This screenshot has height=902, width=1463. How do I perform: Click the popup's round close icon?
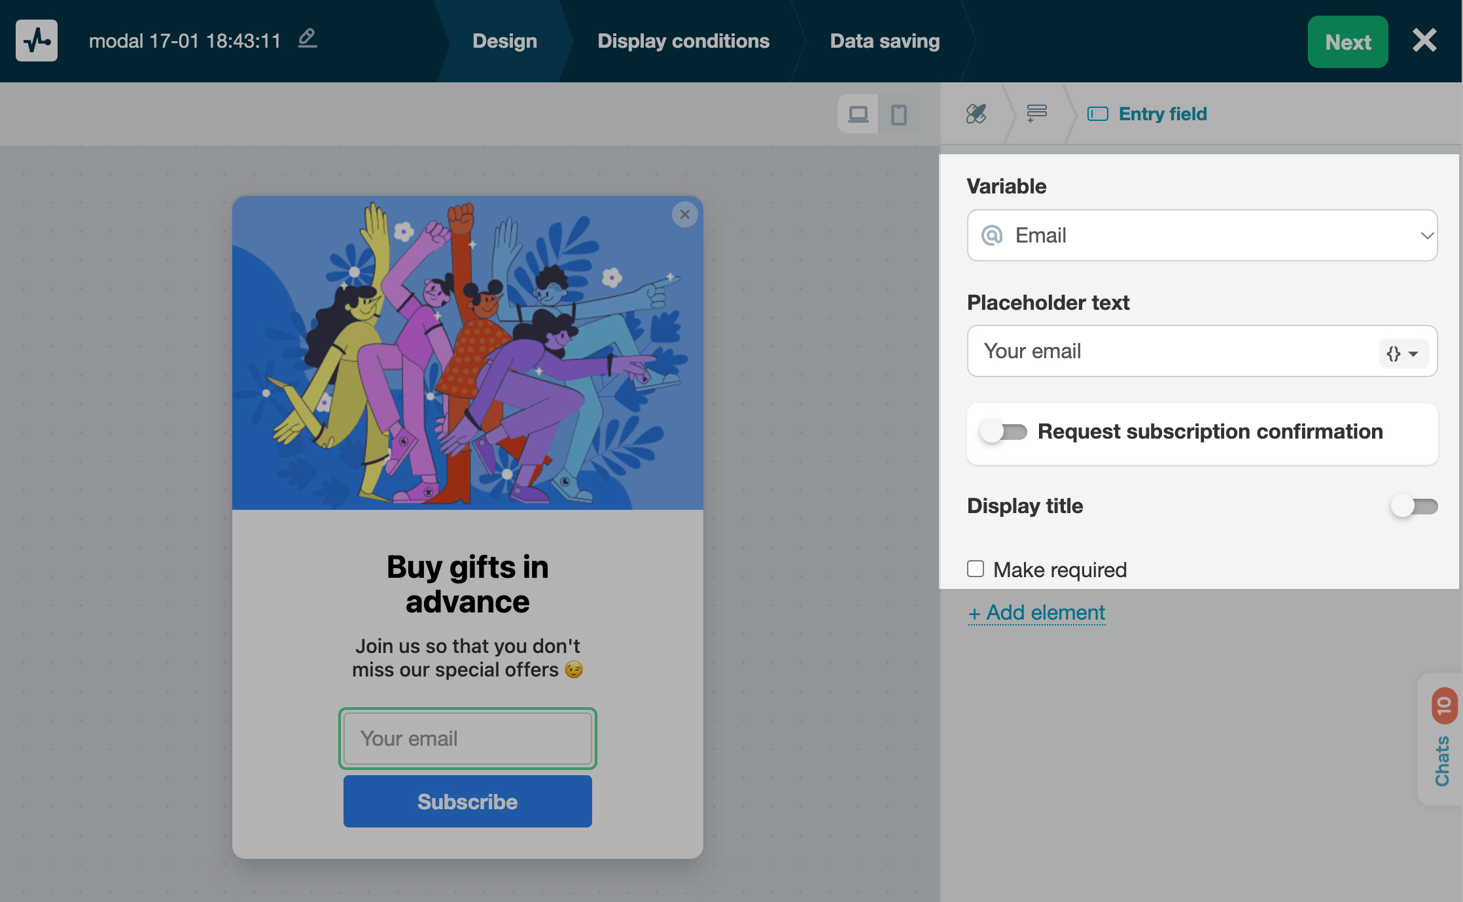point(684,214)
